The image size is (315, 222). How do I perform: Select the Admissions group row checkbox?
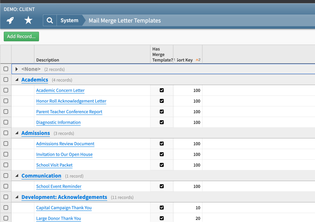6,133
